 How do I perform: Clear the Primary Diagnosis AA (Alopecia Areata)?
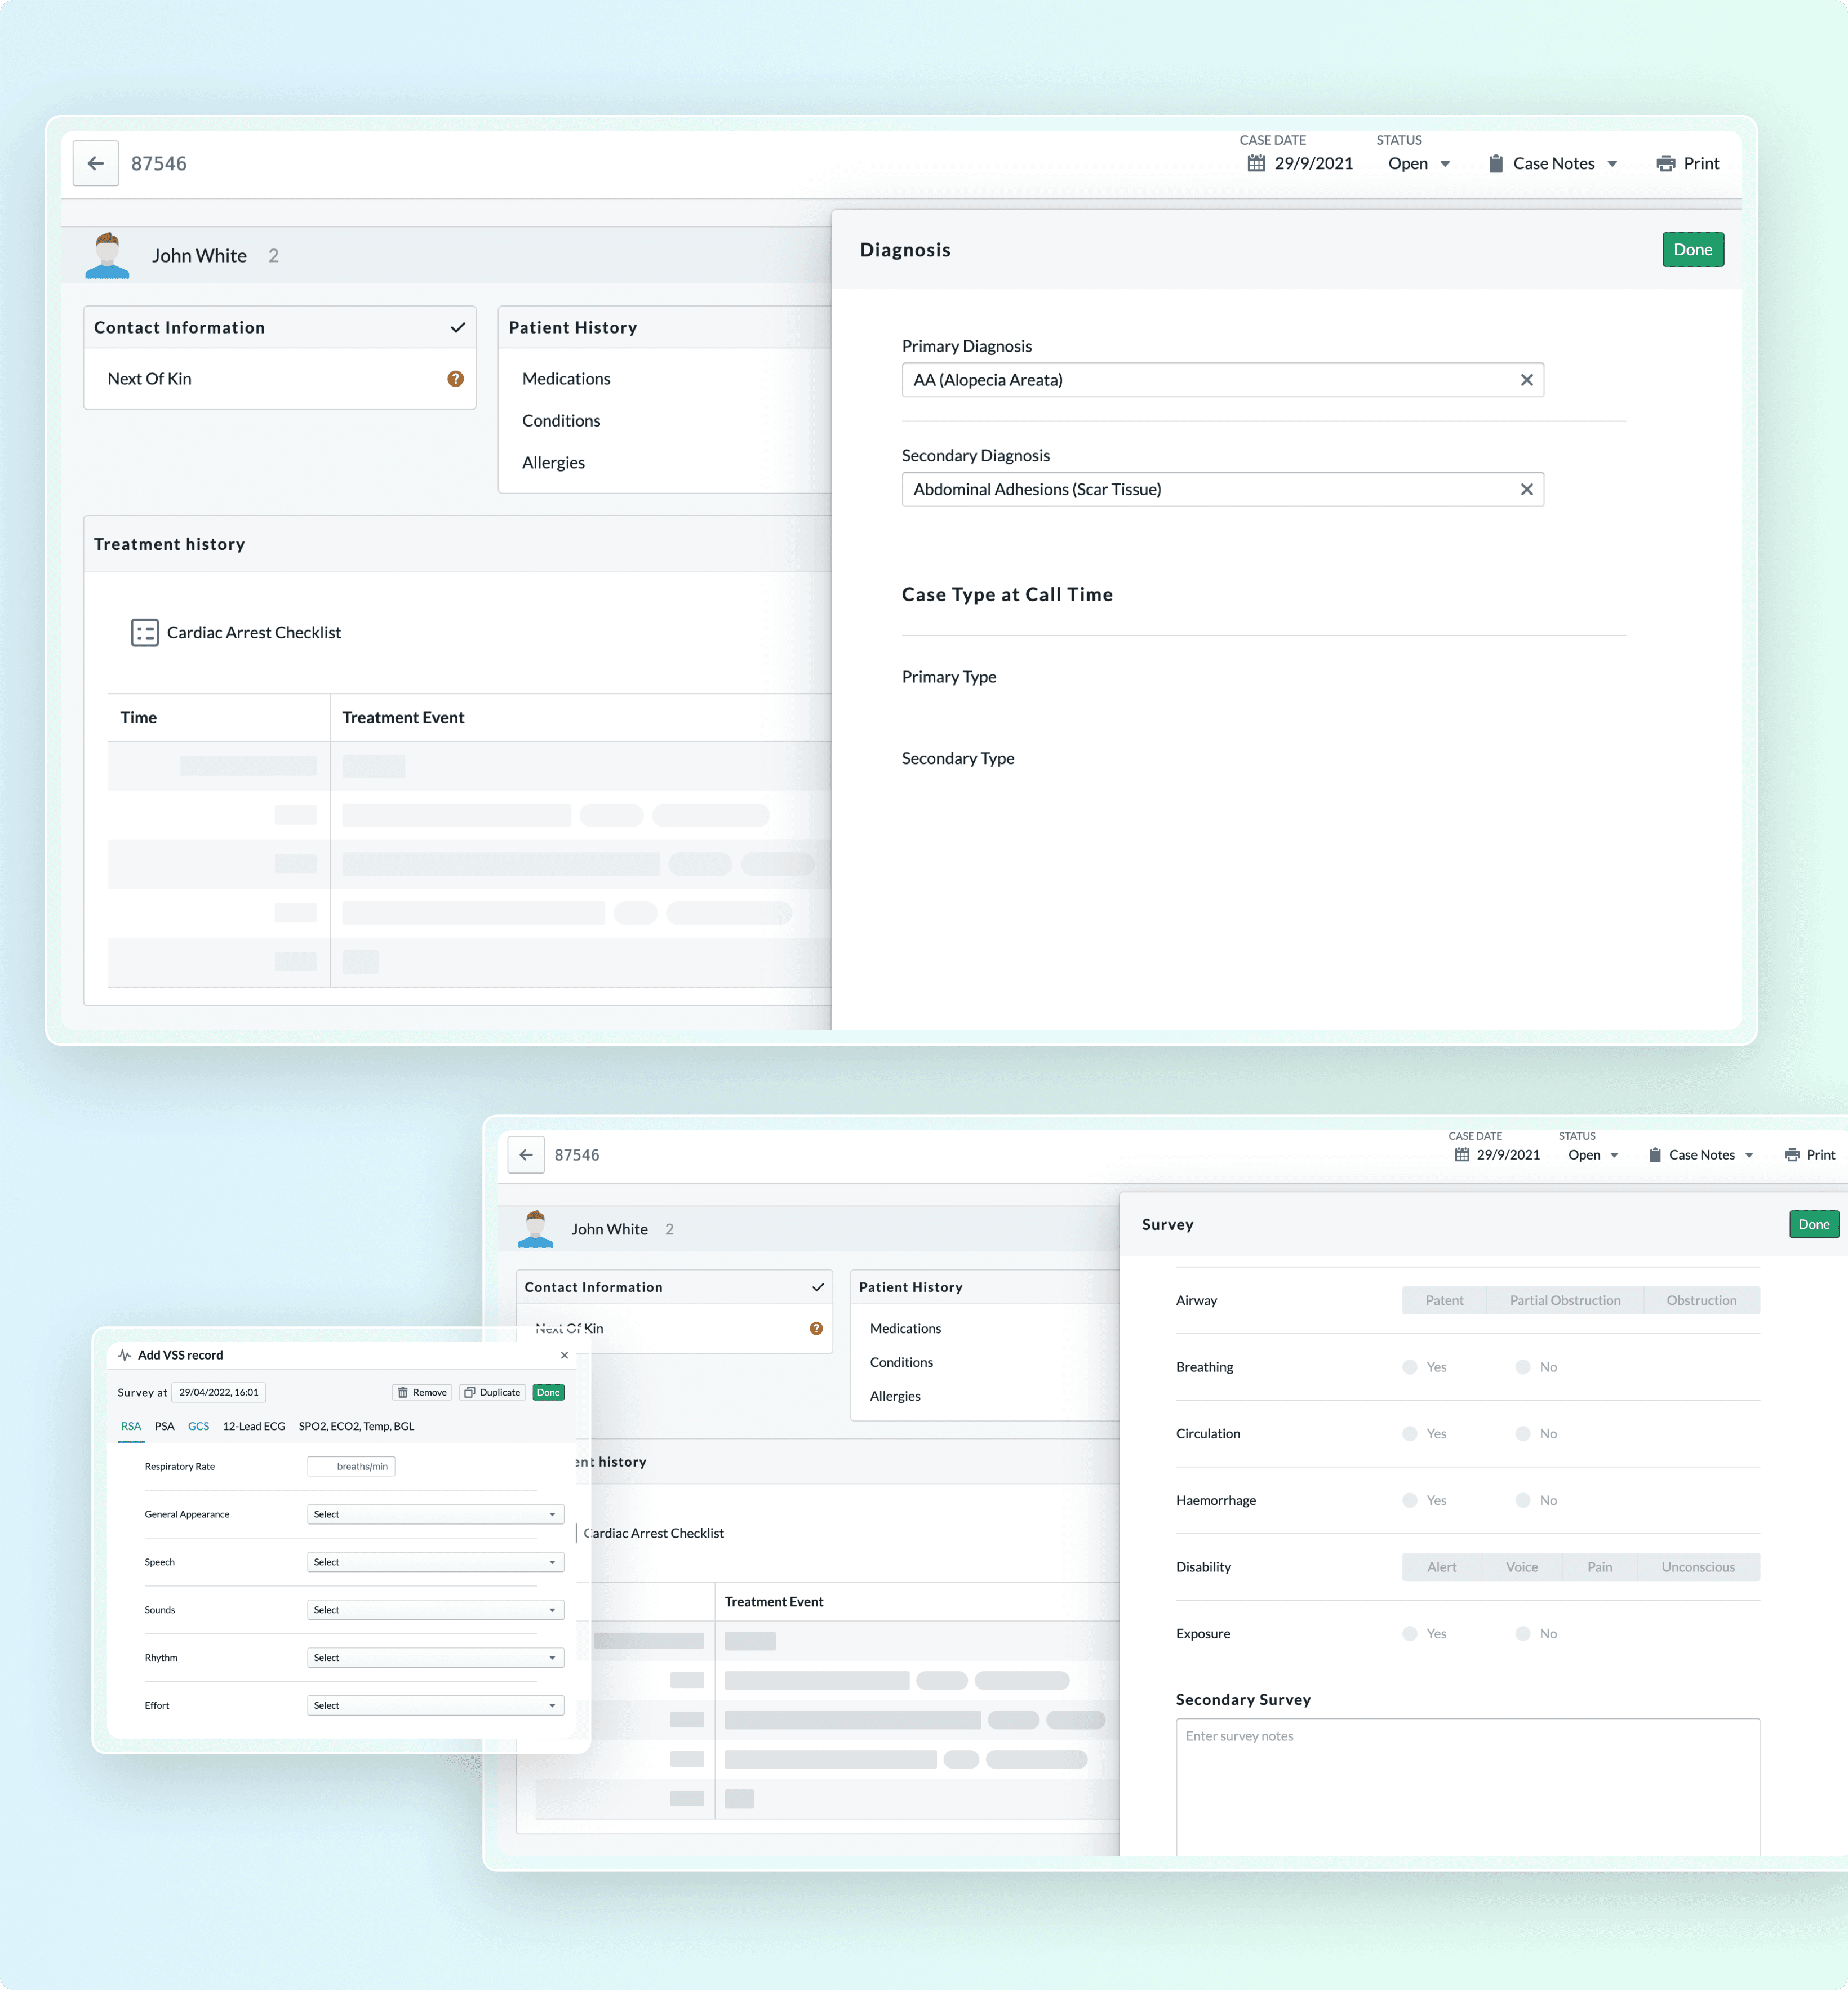tap(1526, 380)
